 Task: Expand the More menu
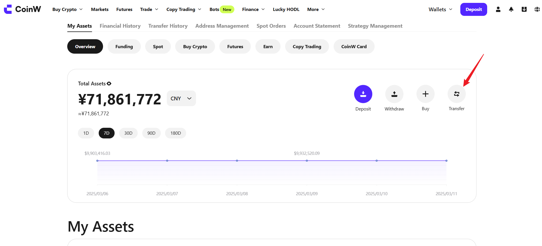(x=316, y=9)
